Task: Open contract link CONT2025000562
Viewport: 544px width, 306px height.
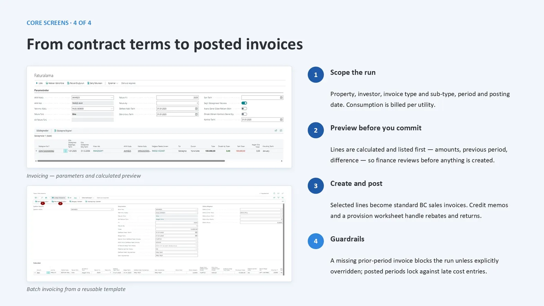Action: coord(46,151)
